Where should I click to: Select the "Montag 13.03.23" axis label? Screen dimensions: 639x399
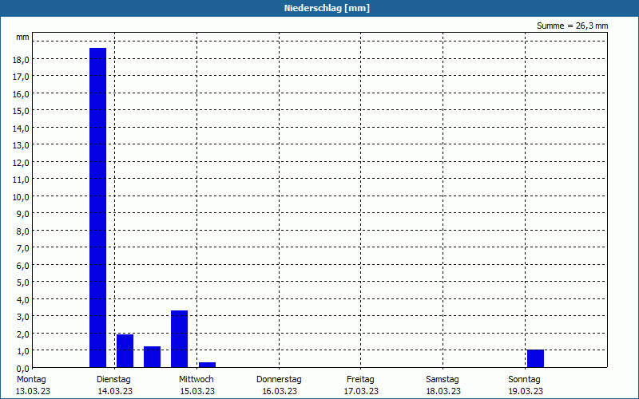(x=33, y=385)
